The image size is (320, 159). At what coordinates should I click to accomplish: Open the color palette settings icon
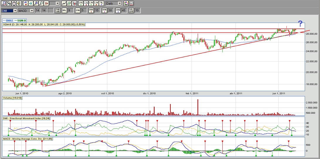point(126,4)
